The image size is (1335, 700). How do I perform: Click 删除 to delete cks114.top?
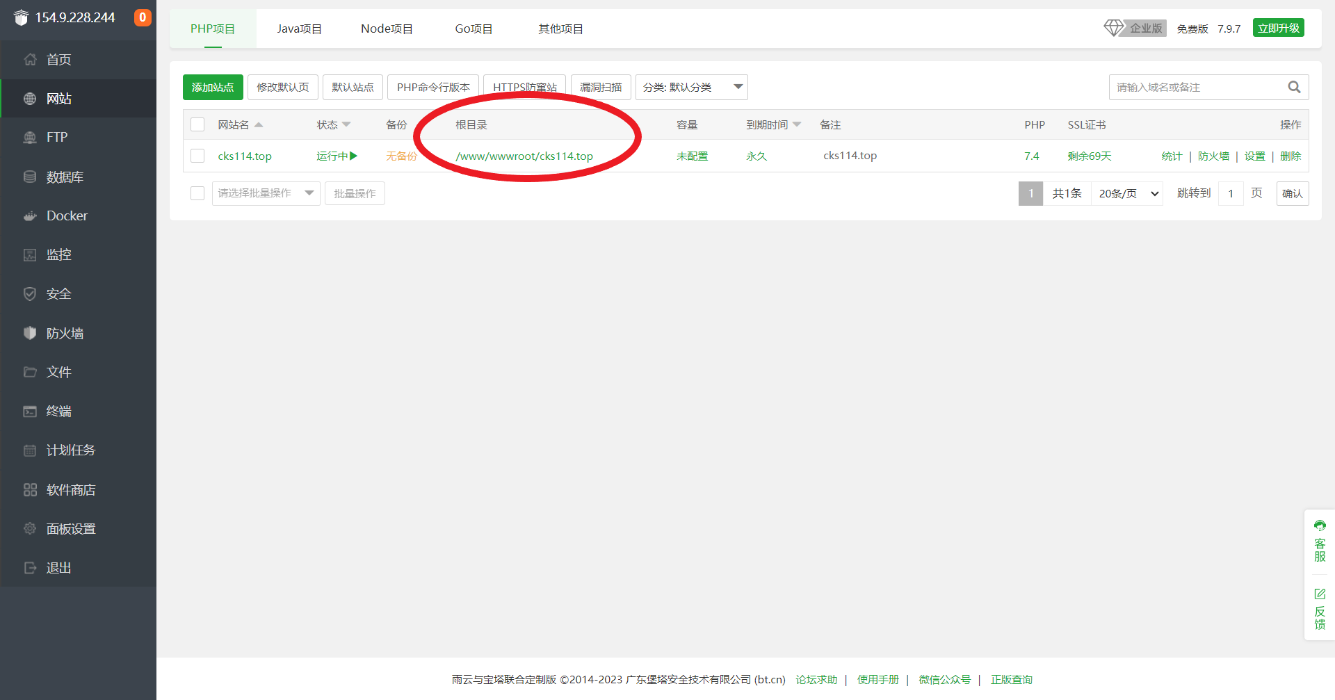[1290, 156]
